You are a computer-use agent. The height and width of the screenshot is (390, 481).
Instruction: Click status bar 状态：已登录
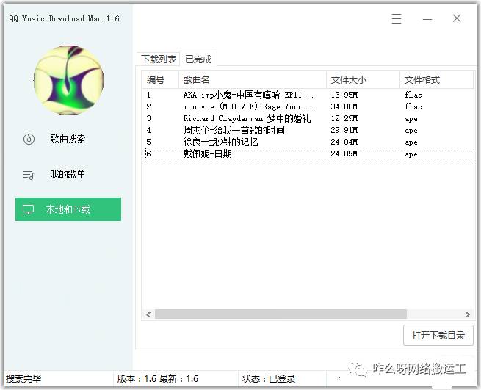click(269, 379)
